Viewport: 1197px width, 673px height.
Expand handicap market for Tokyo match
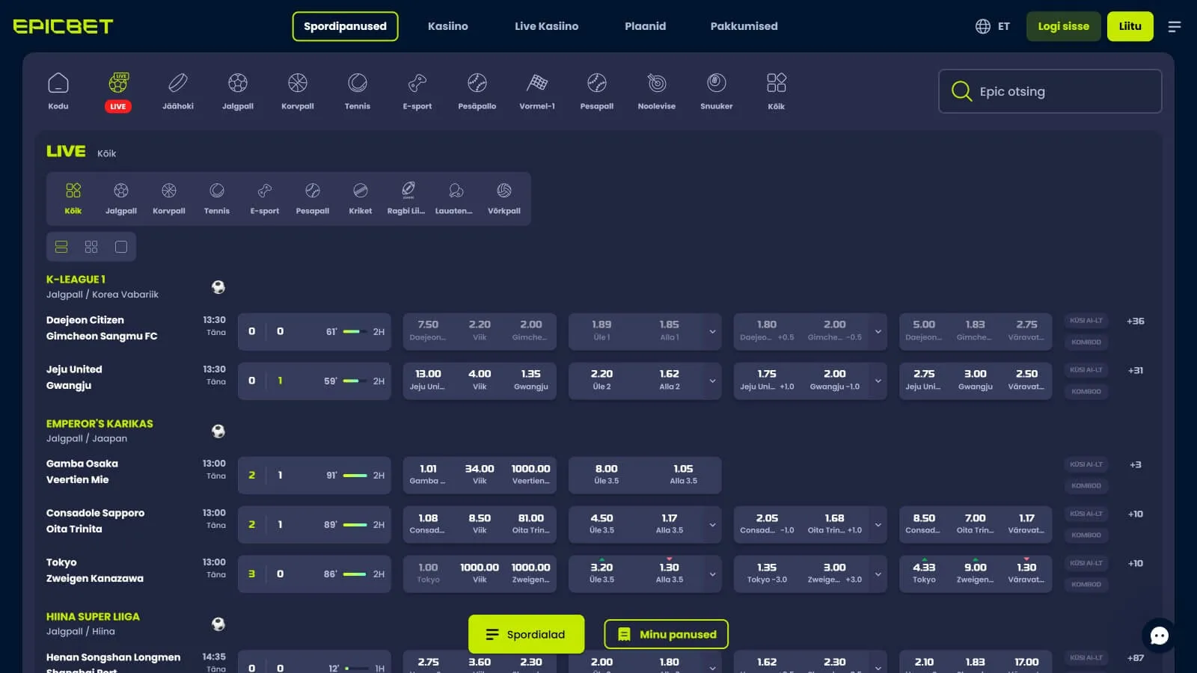[878, 574]
